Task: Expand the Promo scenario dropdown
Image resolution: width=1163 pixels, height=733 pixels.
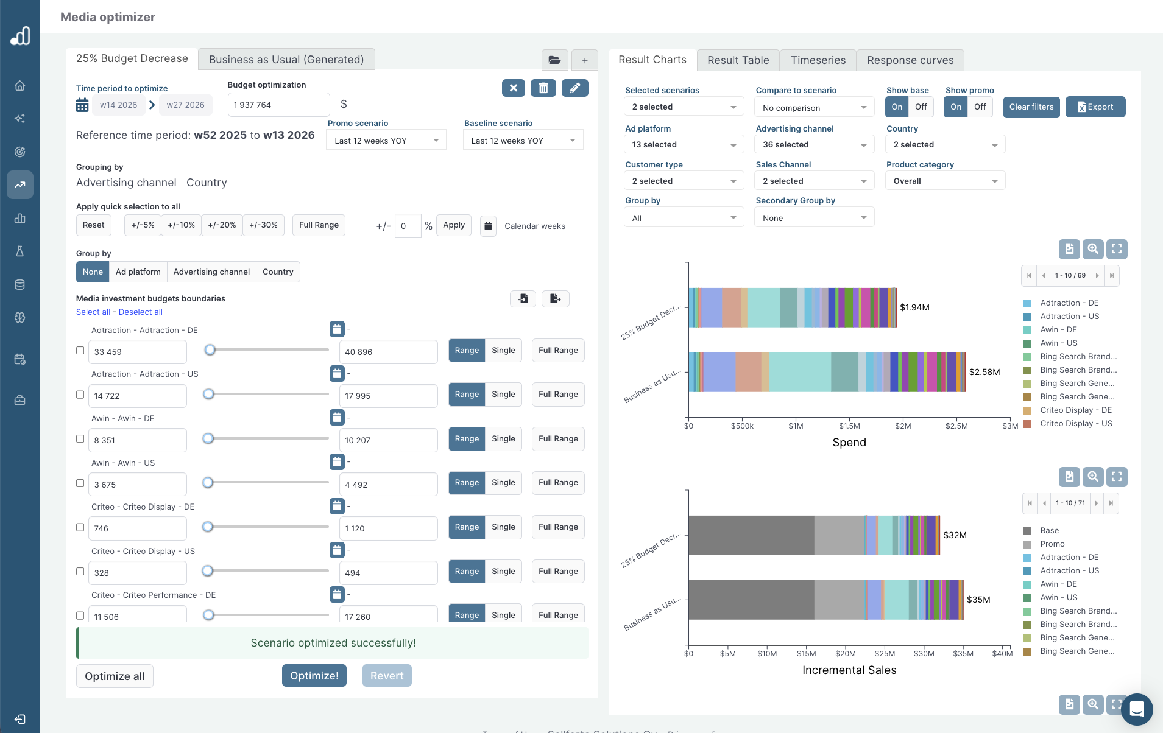Action: point(386,141)
